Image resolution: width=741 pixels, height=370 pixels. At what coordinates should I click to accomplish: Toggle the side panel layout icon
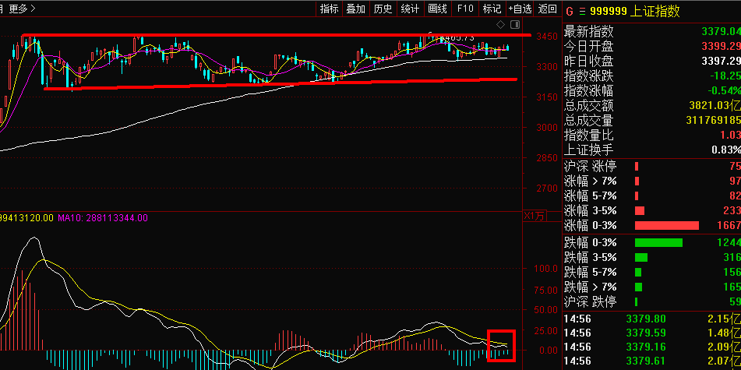point(514,25)
